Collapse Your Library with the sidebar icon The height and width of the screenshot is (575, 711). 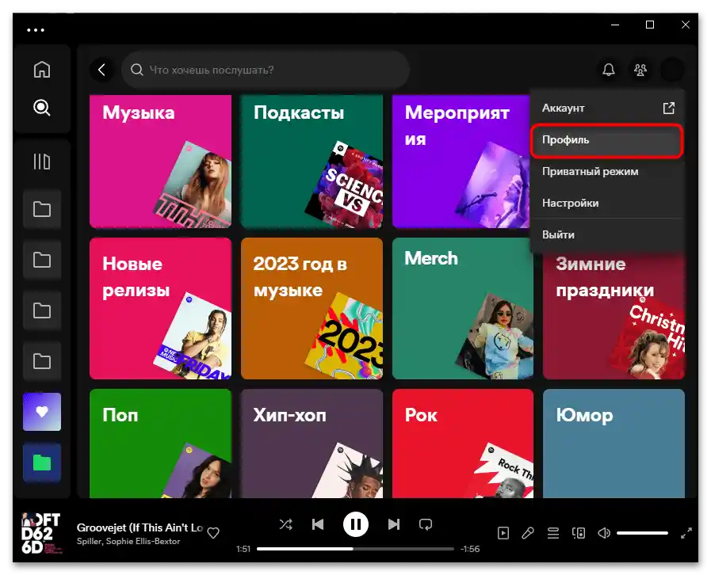point(42,161)
